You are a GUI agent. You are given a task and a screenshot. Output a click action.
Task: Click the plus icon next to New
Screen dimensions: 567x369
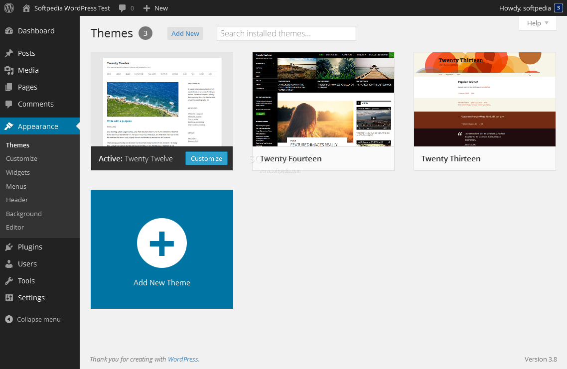pos(146,8)
